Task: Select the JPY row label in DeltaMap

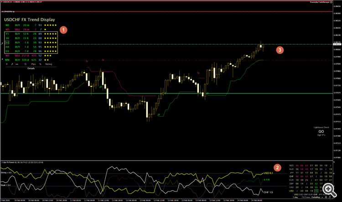Action: (x=291, y=173)
